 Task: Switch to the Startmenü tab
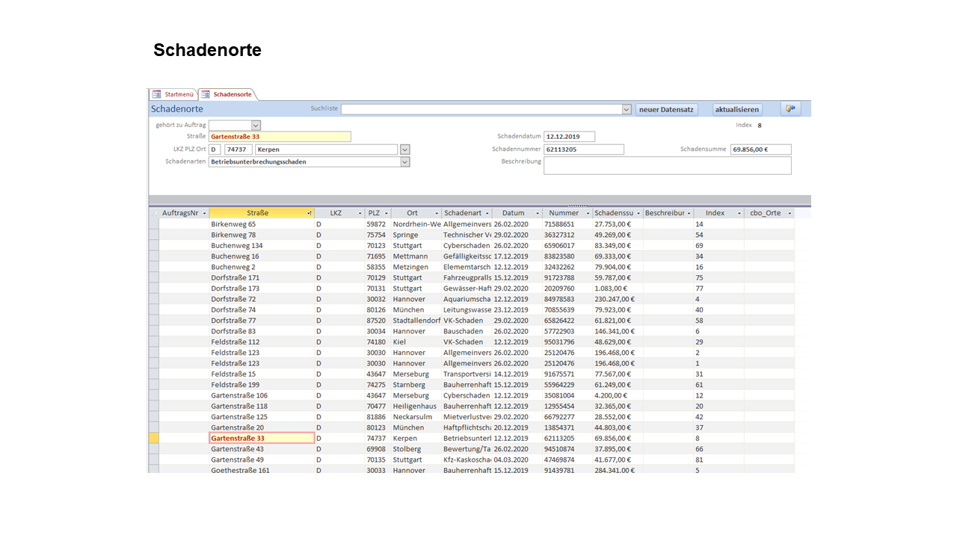[x=179, y=94]
